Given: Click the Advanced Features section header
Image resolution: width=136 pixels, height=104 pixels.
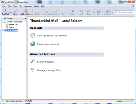Looking at the screenshot, I should pyautogui.click(x=66, y=54).
